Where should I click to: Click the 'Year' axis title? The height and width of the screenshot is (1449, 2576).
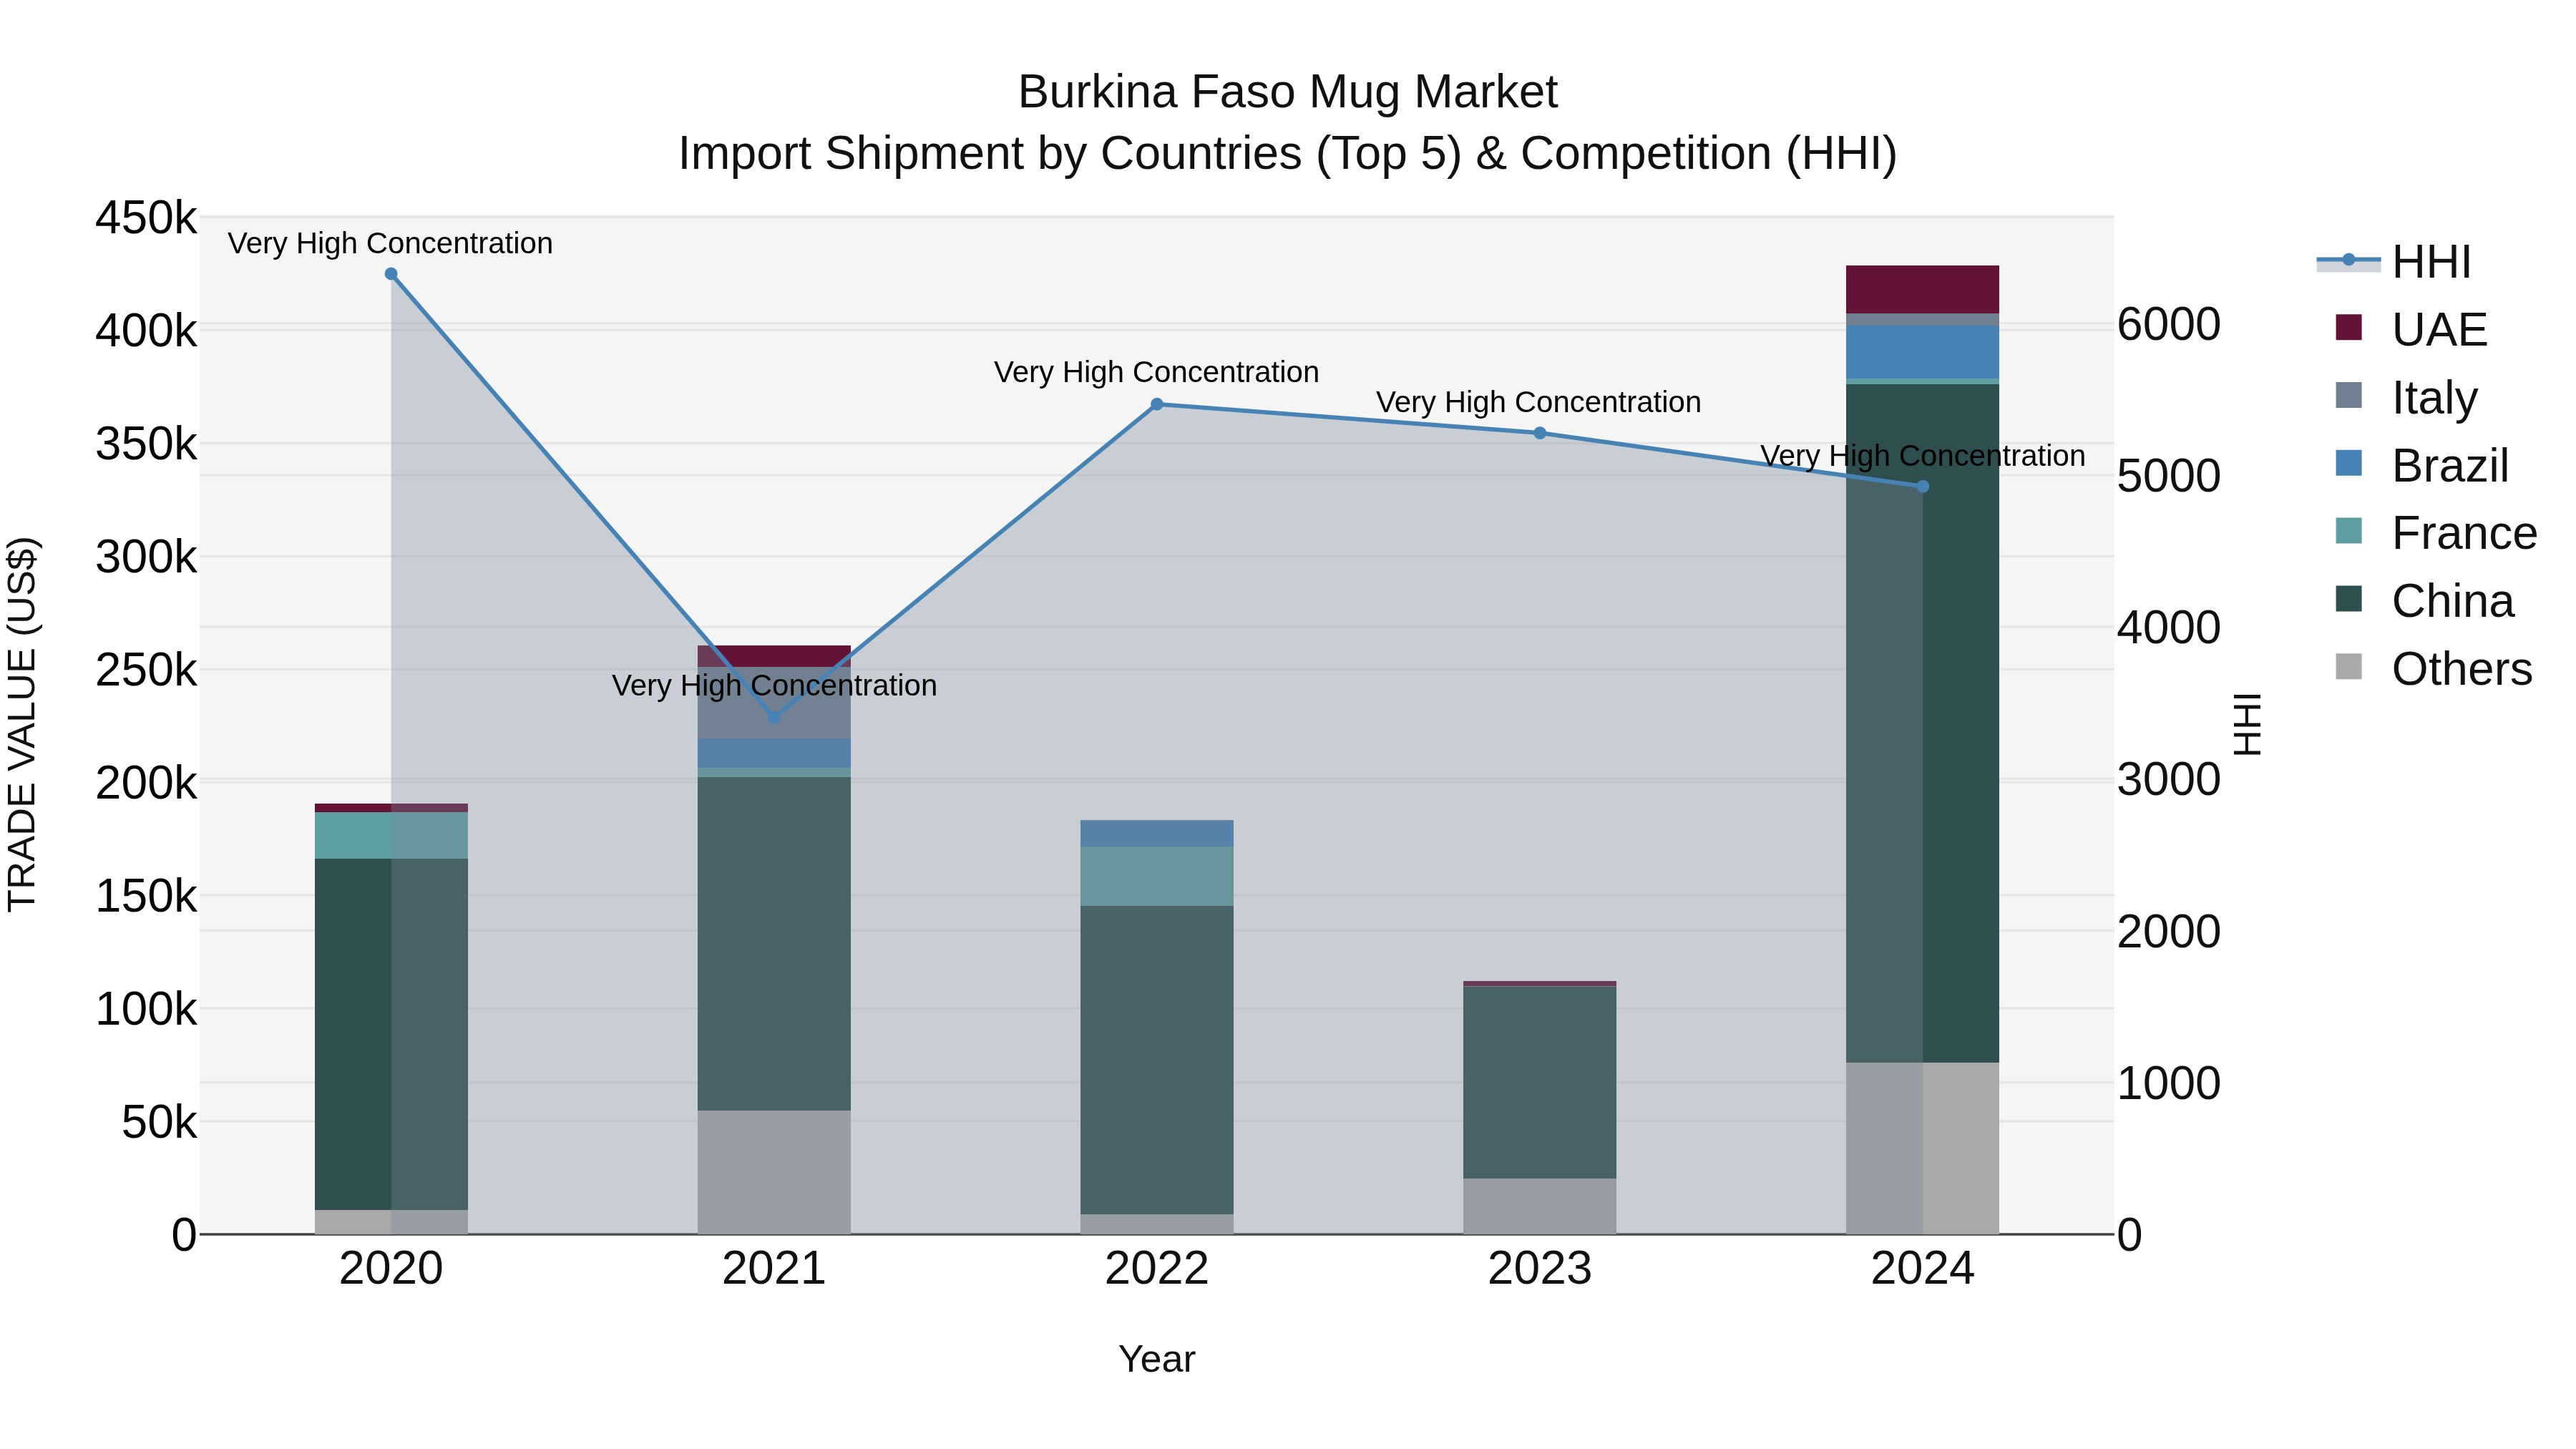click(1157, 1359)
